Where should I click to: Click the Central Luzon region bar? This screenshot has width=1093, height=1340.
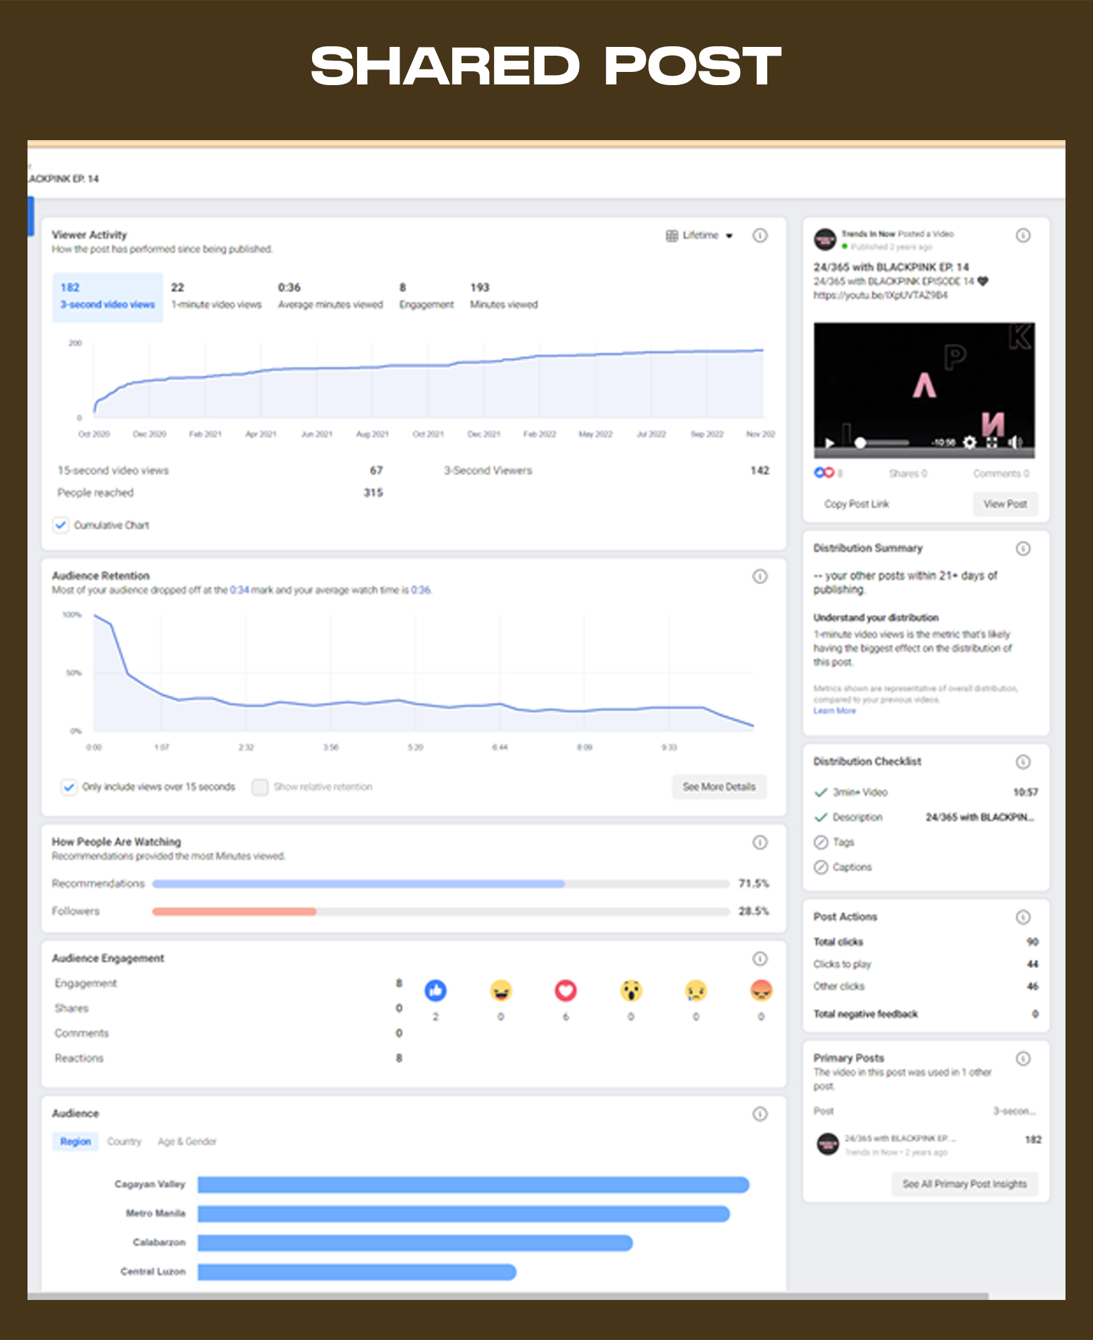pos(357,1272)
